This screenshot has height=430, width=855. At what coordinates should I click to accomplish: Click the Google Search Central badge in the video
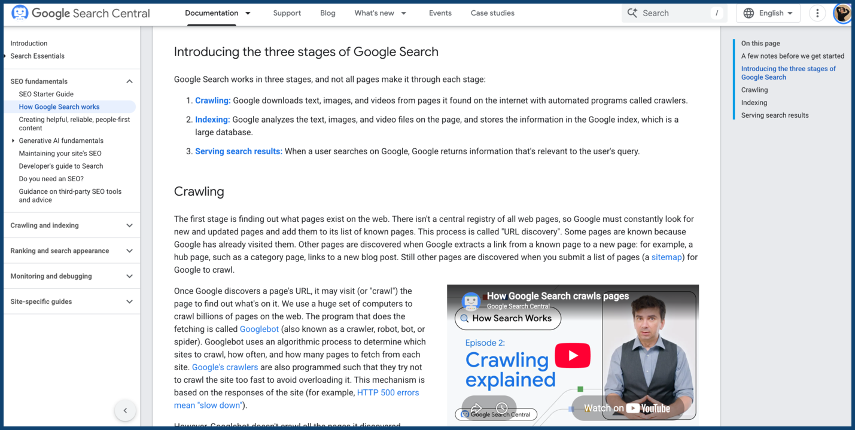coord(497,414)
